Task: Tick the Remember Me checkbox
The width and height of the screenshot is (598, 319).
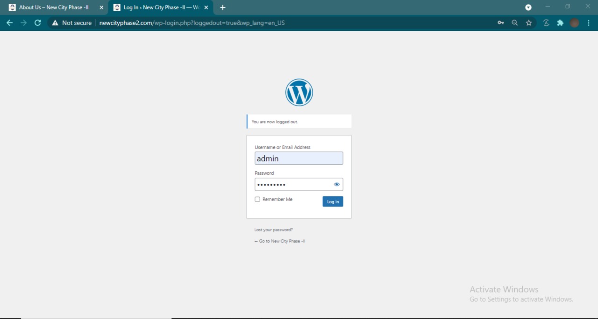Action: 257,199
